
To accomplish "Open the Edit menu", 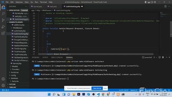I will click(12, 2).
